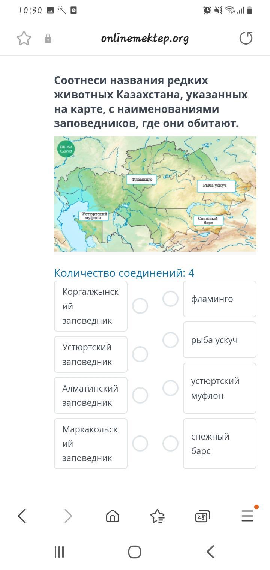Select radio next to Коргалжынский заповедник
This screenshot has width=270, height=570.
[140, 306]
